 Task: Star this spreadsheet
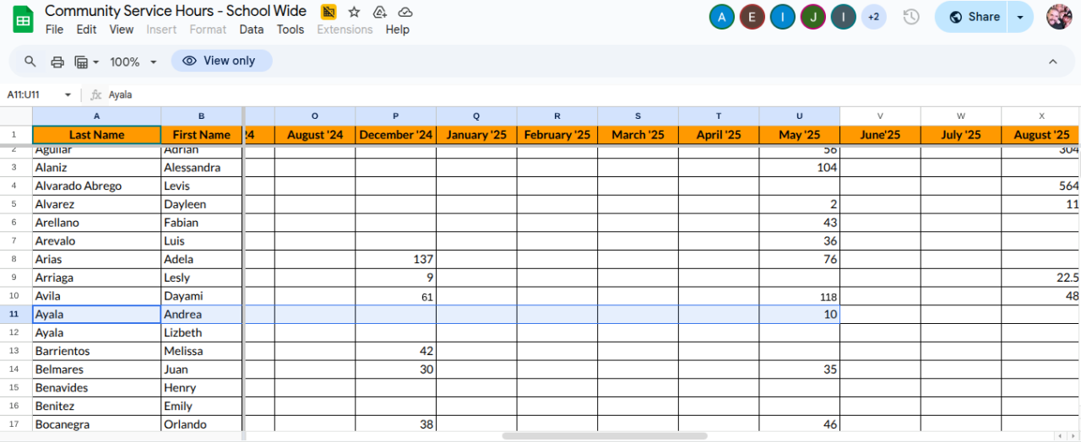coord(354,12)
